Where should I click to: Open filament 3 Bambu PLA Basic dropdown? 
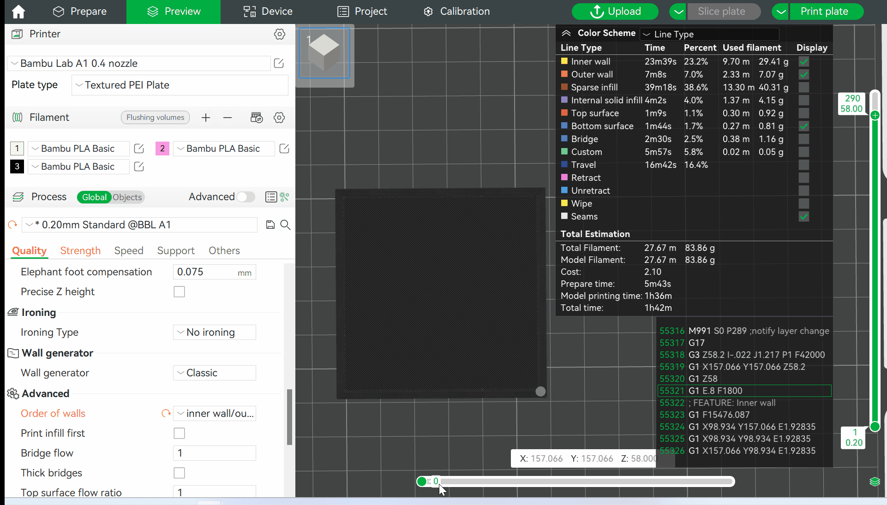(x=78, y=166)
